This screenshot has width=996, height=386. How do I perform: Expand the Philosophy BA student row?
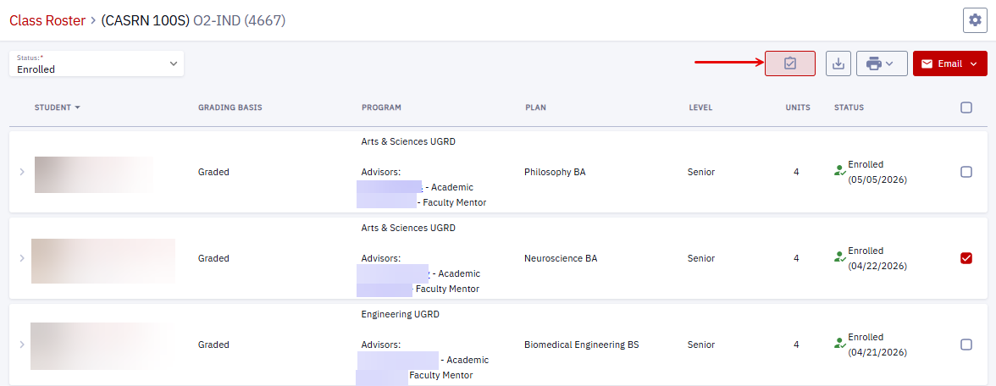[x=22, y=172]
